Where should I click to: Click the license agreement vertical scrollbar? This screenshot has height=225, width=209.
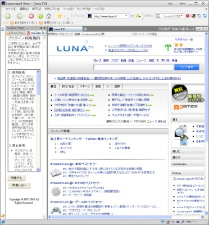[38, 121]
